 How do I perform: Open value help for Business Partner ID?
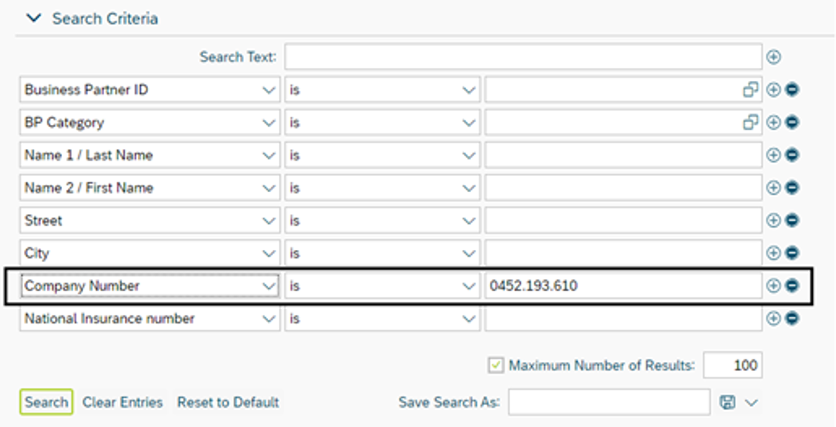click(750, 89)
